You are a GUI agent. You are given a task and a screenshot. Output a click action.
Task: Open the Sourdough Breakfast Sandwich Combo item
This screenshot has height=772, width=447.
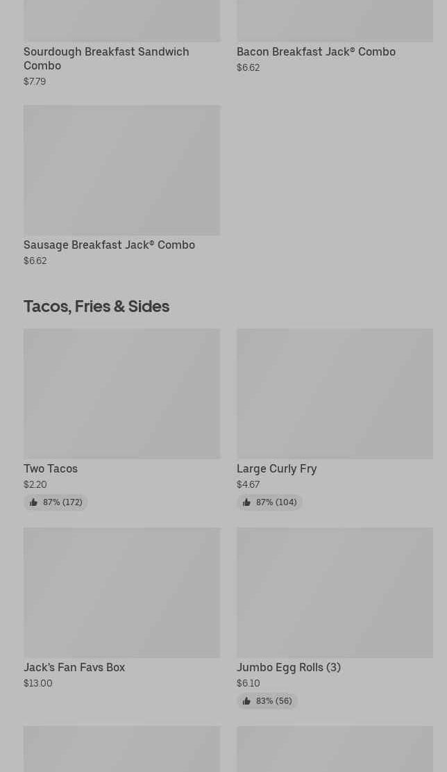[106, 58]
